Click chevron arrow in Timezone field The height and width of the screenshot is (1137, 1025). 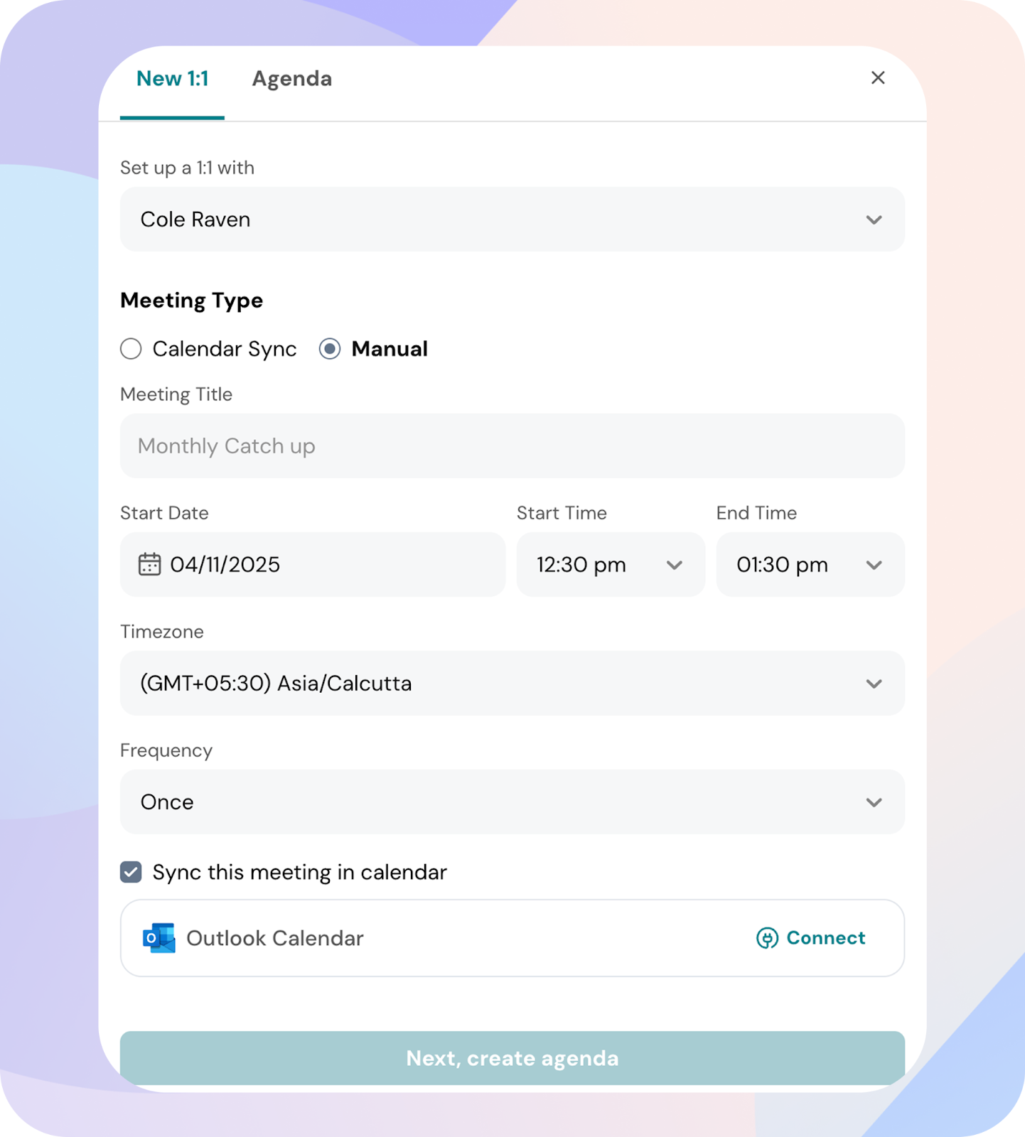(874, 684)
